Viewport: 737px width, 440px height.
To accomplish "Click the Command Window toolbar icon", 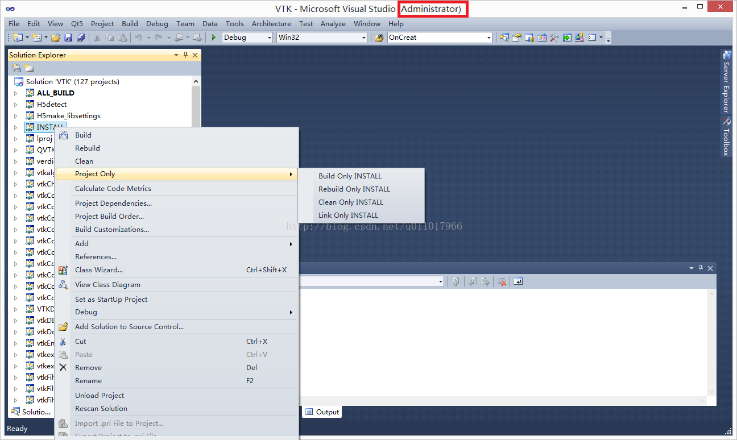I will coord(592,38).
